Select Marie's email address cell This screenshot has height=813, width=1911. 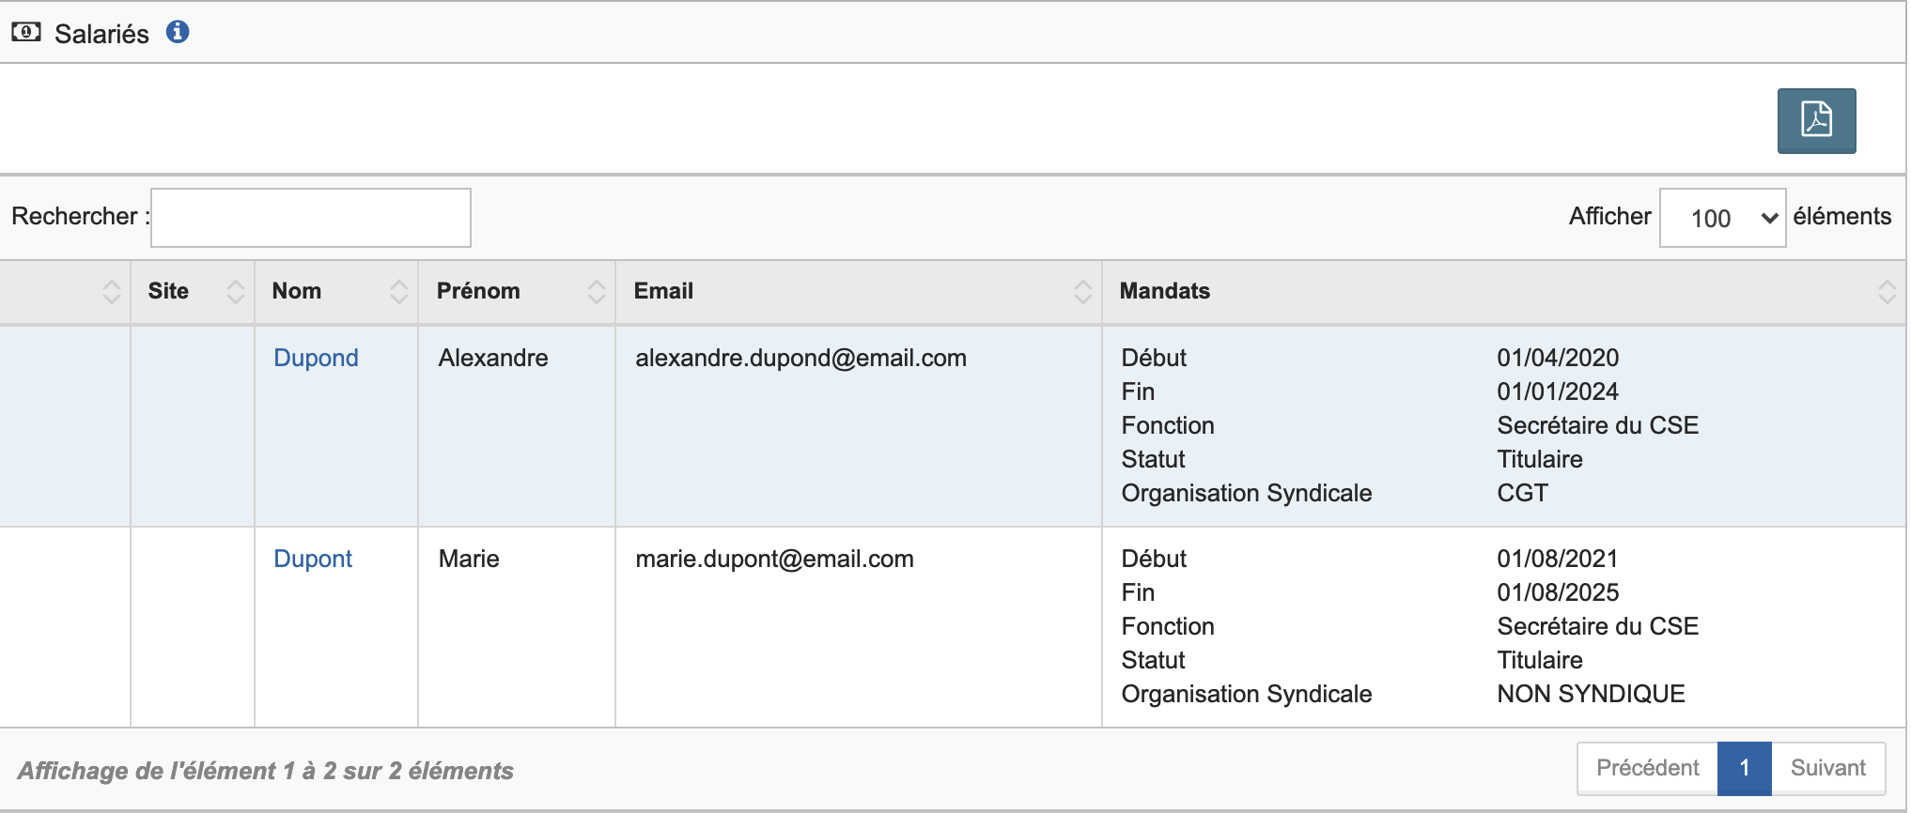tap(774, 559)
